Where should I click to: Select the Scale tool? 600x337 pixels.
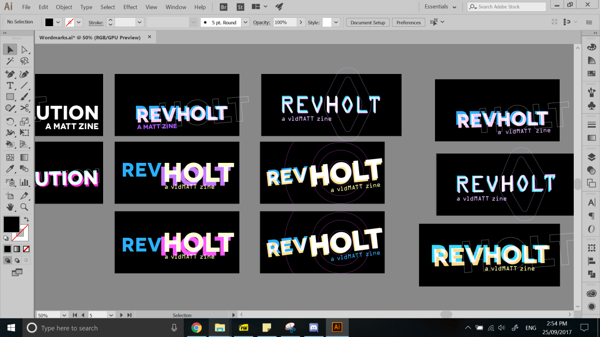click(x=24, y=122)
